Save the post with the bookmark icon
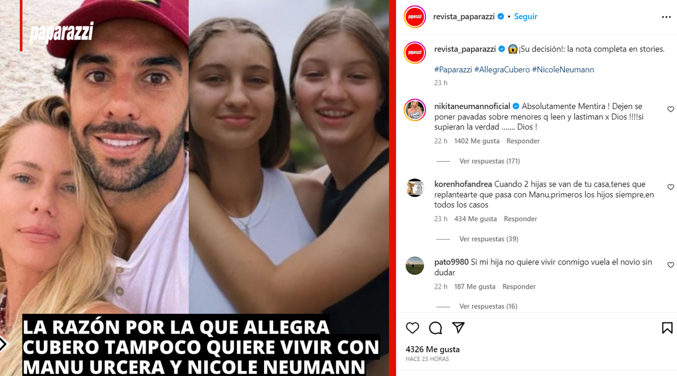Viewport: 677px width, 376px height. (x=667, y=328)
